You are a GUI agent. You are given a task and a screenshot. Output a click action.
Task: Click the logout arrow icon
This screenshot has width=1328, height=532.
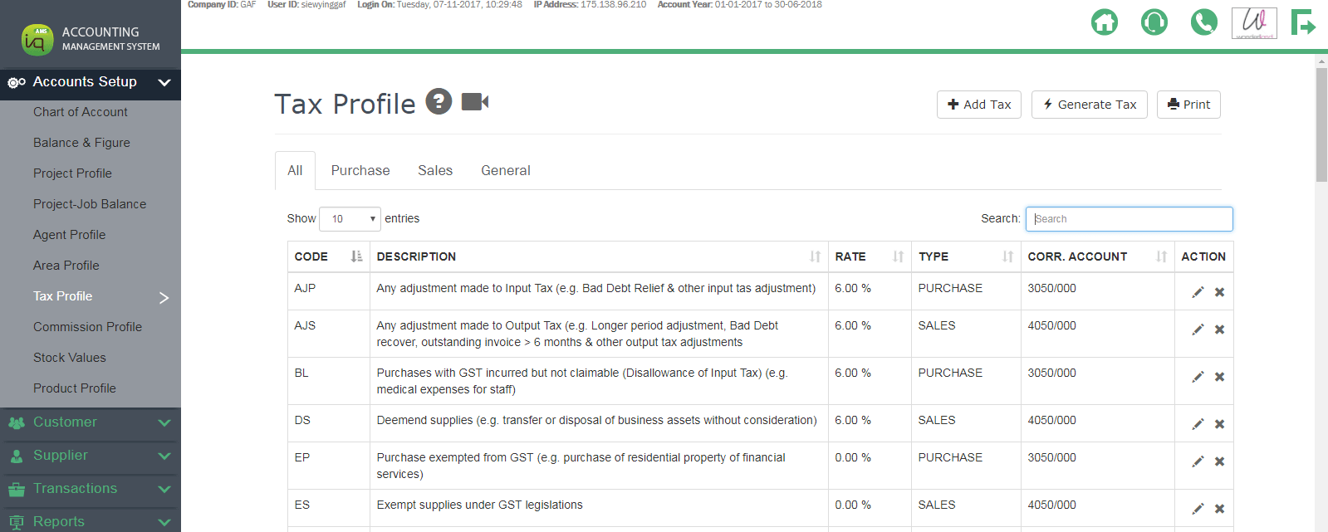(1302, 22)
